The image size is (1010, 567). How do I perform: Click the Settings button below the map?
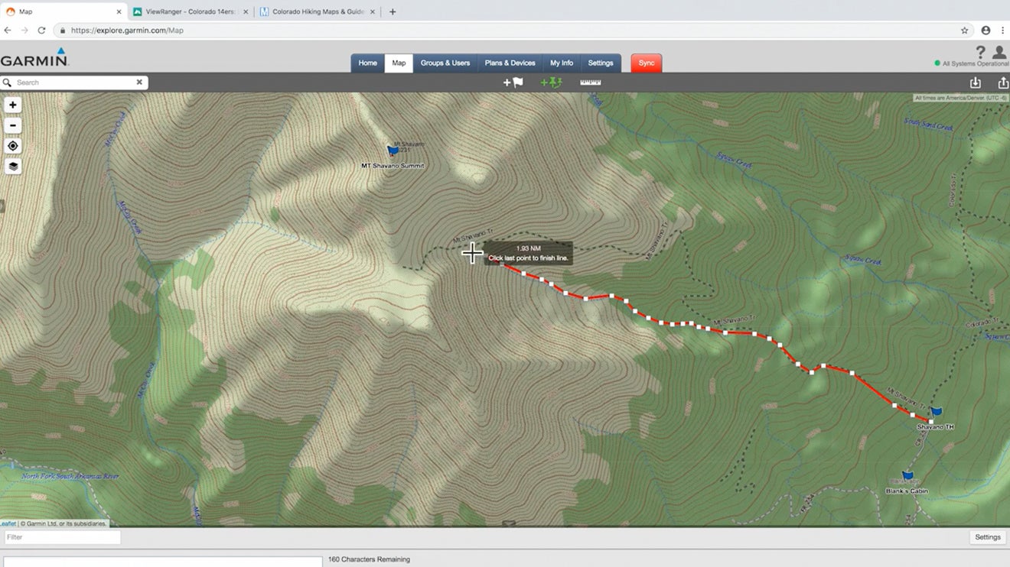click(x=987, y=537)
